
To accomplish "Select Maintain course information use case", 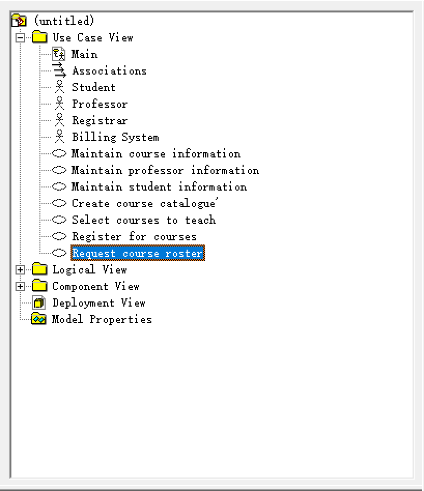I will point(156,154).
